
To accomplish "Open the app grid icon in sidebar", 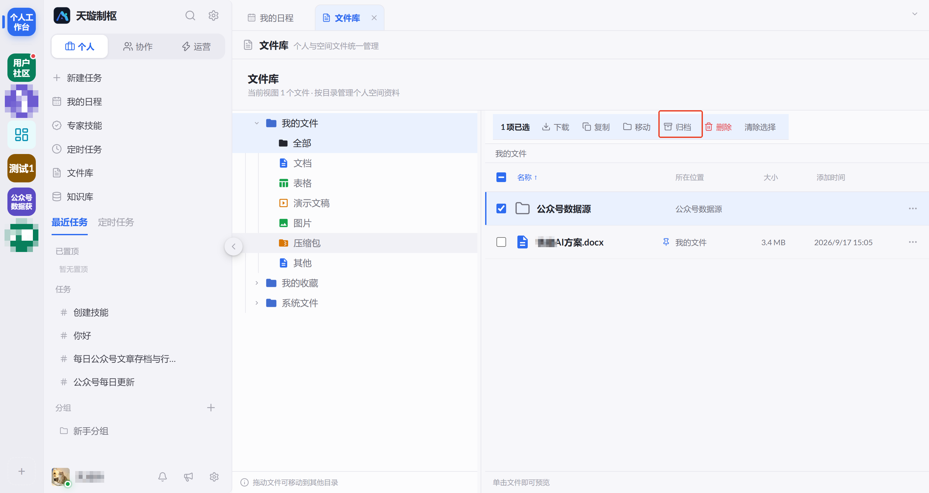I will (22, 134).
